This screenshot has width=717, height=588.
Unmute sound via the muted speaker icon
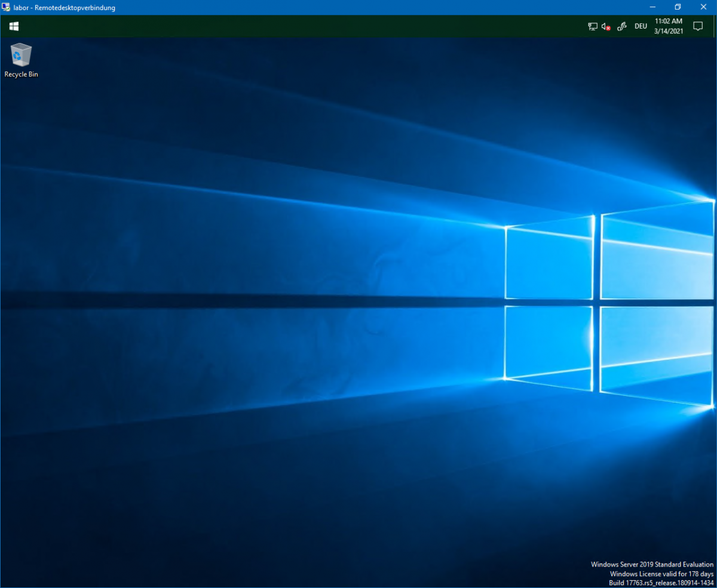(606, 26)
